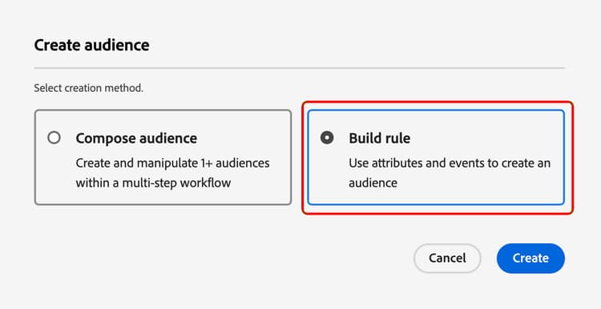Click the 'Create audience' dialog heading
Image resolution: width=601 pixels, height=309 pixels.
coord(91,45)
